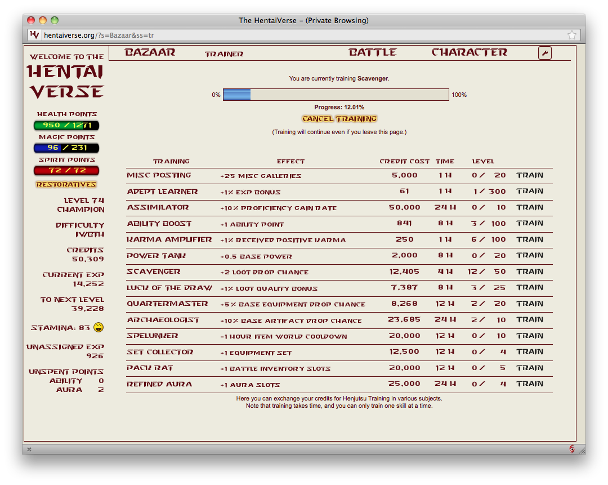Click the '+10% Proficiency Gain Rate' effect
Screen dimensions: 608x485
(x=279, y=208)
